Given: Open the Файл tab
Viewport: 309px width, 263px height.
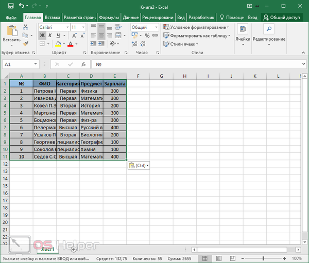Looking at the screenshot, I should pyautogui.click(x=11, y=17).
